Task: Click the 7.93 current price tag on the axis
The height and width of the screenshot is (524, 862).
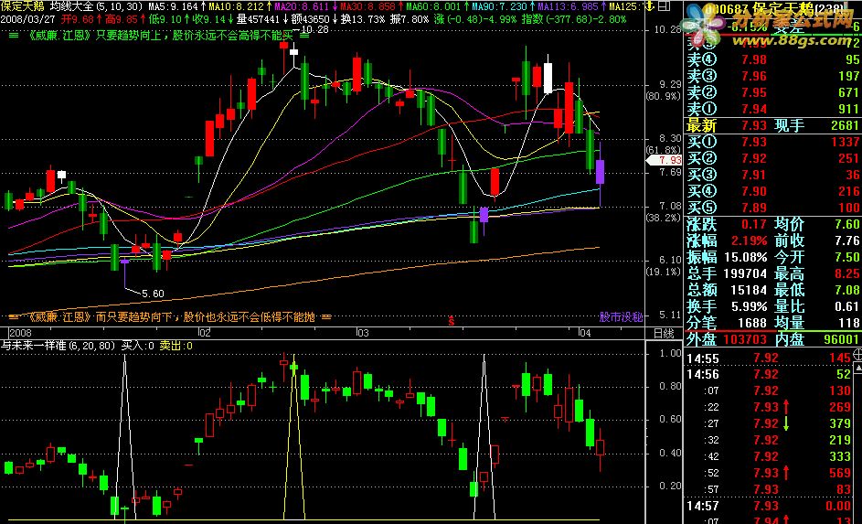Action: coord(664,160)
